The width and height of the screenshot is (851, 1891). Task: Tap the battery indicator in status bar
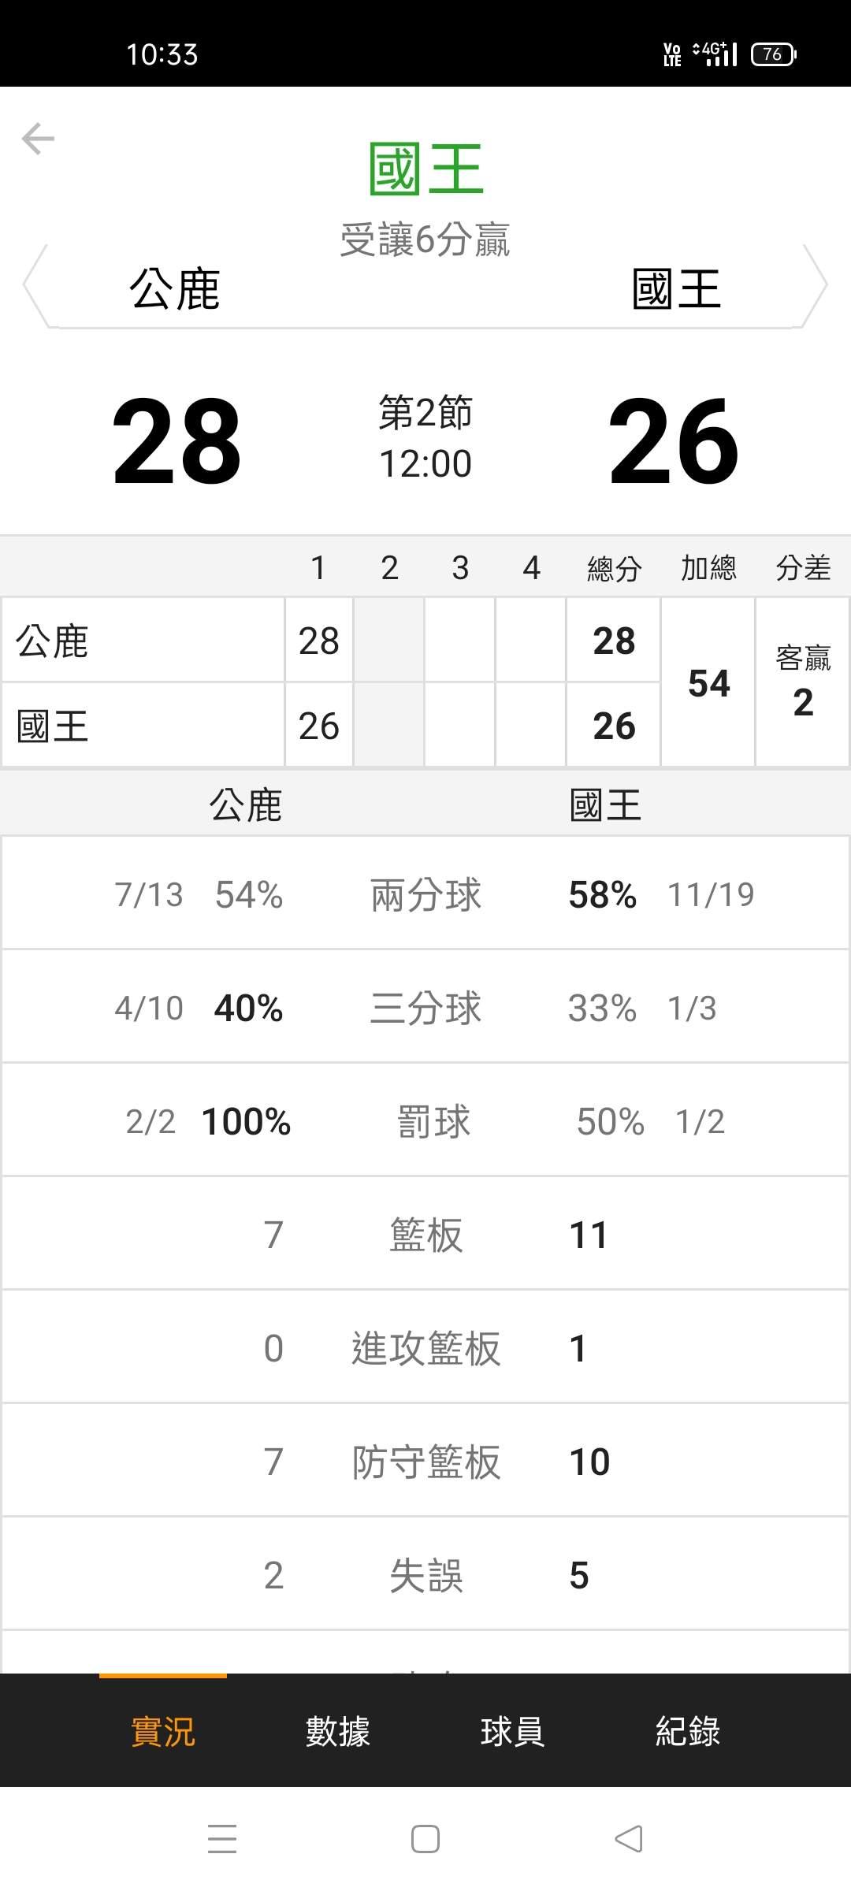(773, 54)
